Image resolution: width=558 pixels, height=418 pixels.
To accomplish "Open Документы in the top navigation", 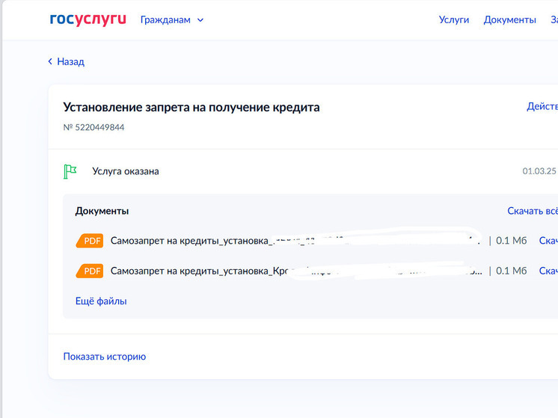I will click(509, 20).
